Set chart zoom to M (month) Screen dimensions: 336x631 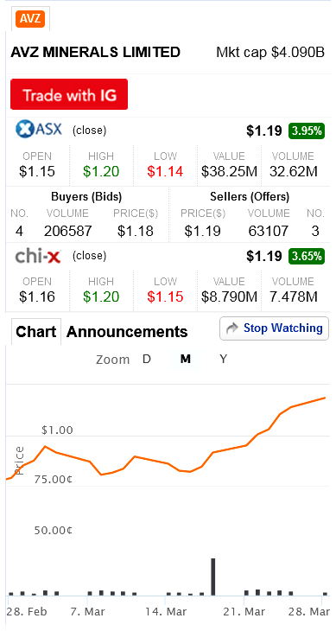tap(186, 359)
